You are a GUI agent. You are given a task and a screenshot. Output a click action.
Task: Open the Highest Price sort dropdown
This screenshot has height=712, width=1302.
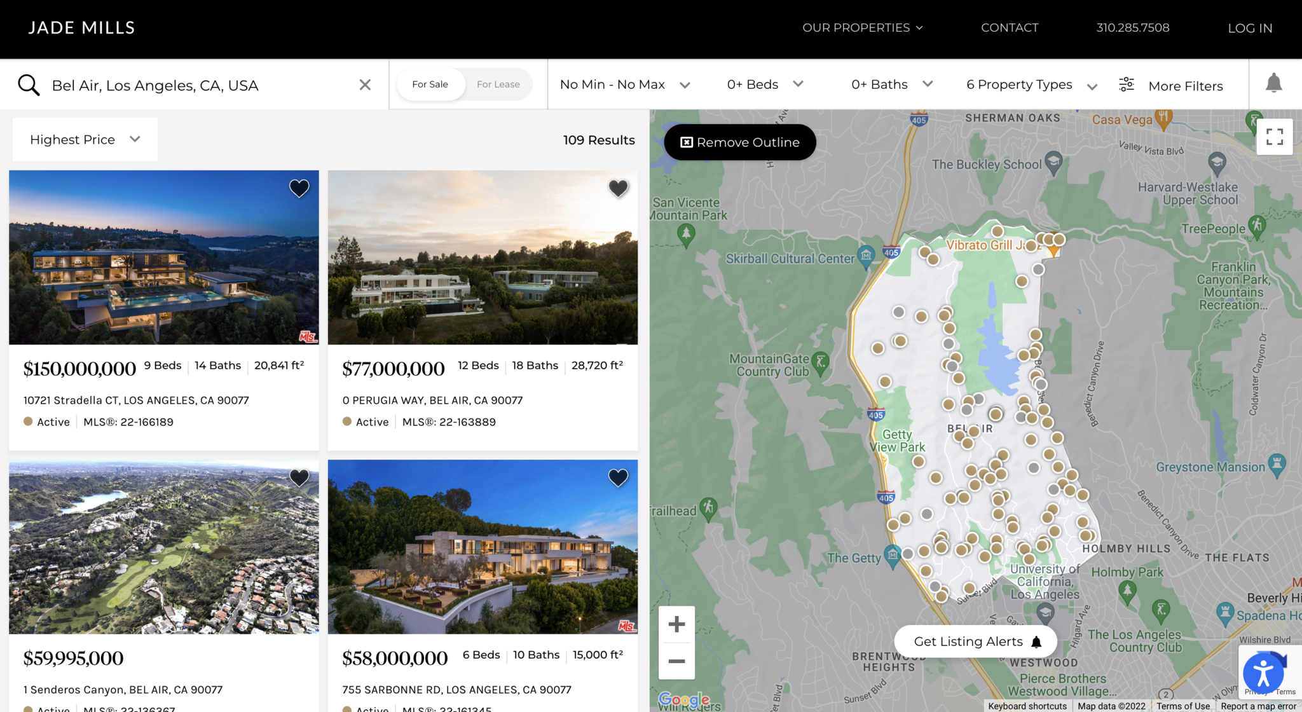tap(85, 139)
